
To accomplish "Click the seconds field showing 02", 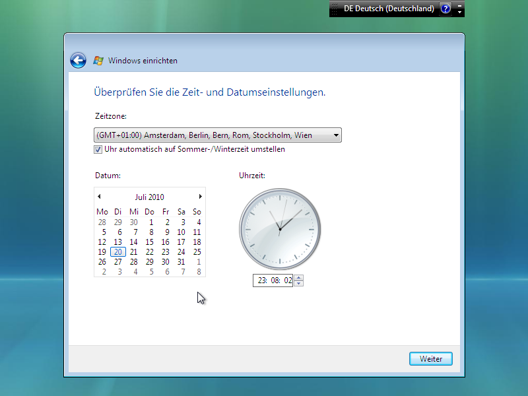I will [x=288, y=280].
